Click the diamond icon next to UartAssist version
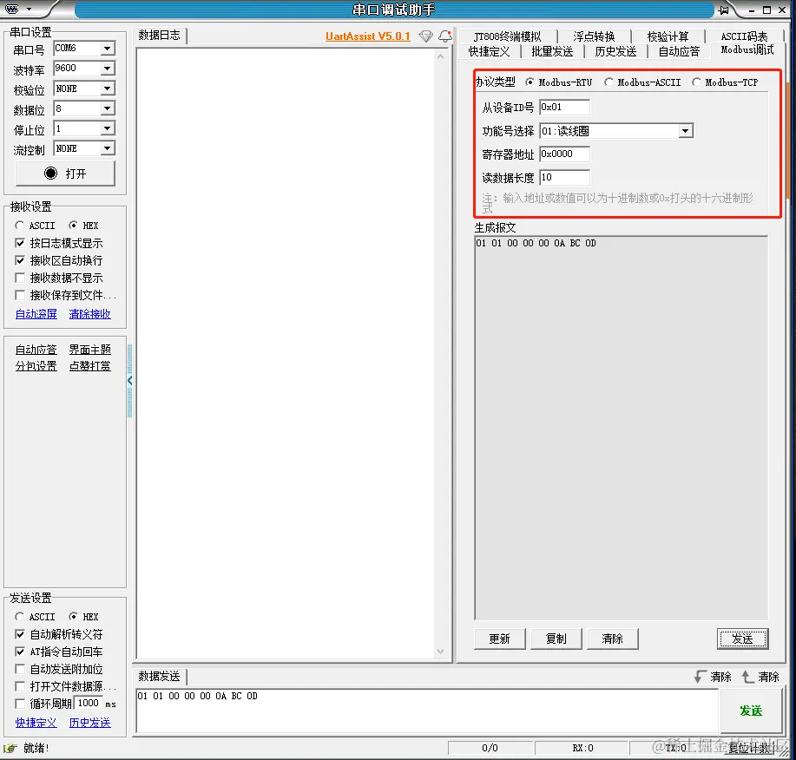The width and height of the screenshot is (796, 760). coord(426,36)
